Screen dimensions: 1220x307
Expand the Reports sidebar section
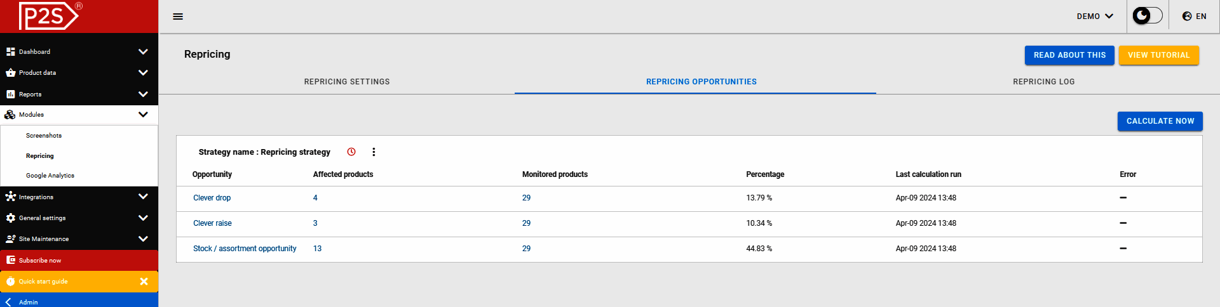pos(143,95)
